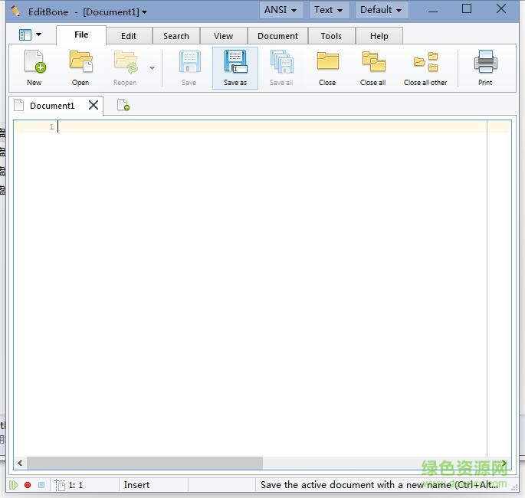
Task: Switch to the Edit ribbon tab
Action: (x=129, y=36)
